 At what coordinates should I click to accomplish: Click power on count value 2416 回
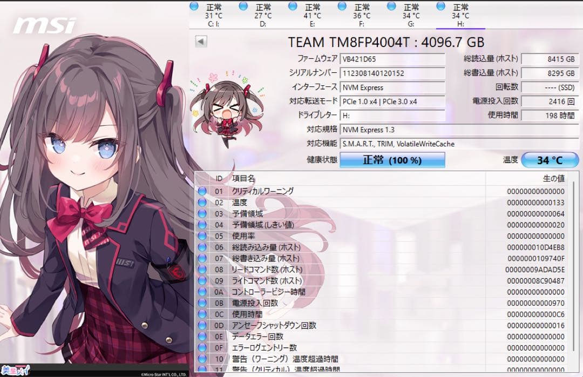[x=550, y=101]
